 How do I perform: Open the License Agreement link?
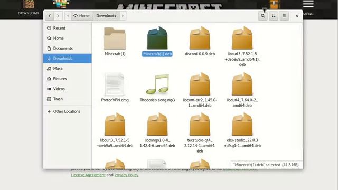click(x=88, y=175)
